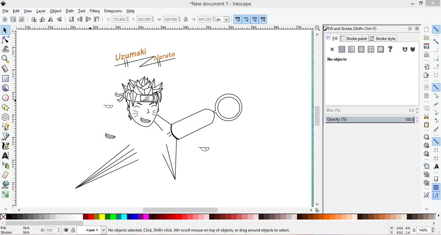Viewport: 441px width, 235px height.
Task: Pick the Eraser tool
Action: point(5,175)
